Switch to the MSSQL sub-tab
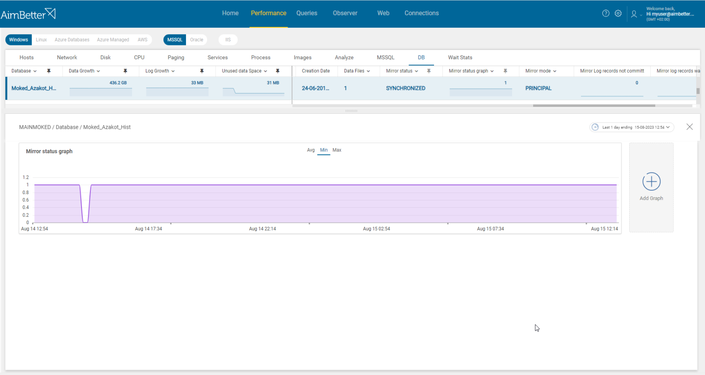The image size is (705, 375). click(x=386, y=57)
